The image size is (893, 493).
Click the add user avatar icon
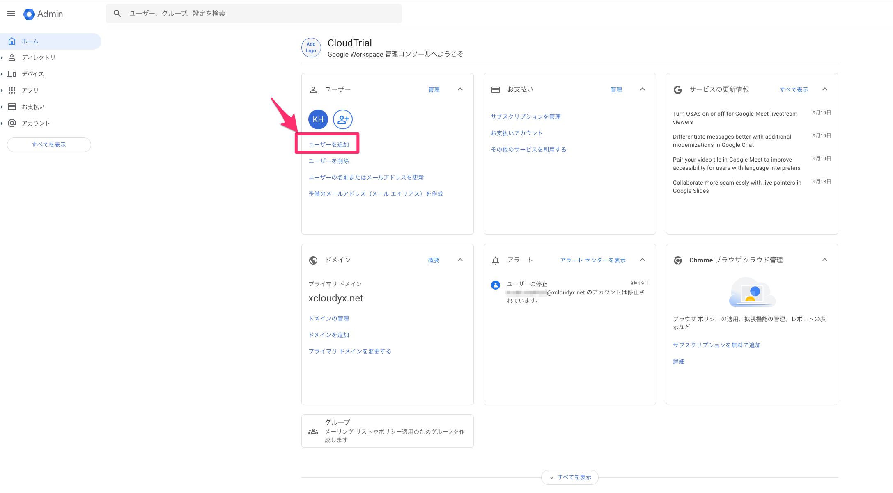(343, 119)
